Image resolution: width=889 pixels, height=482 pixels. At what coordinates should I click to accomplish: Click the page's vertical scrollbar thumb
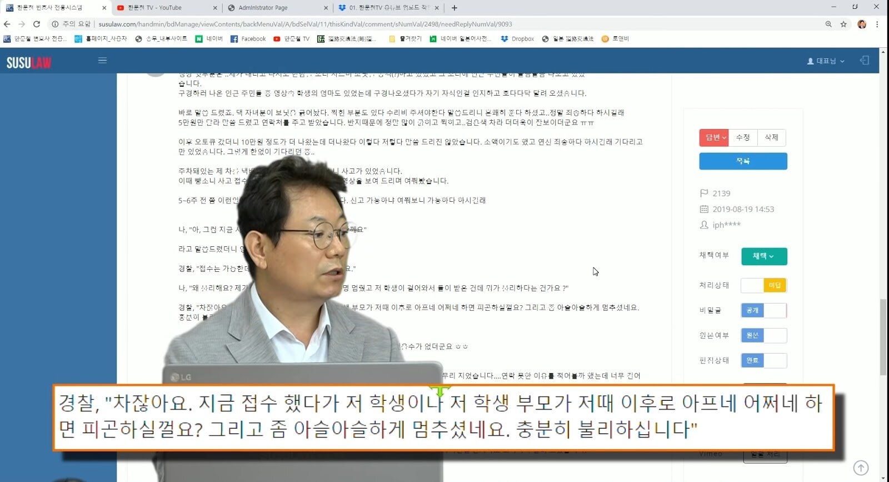tap(883, 337)
